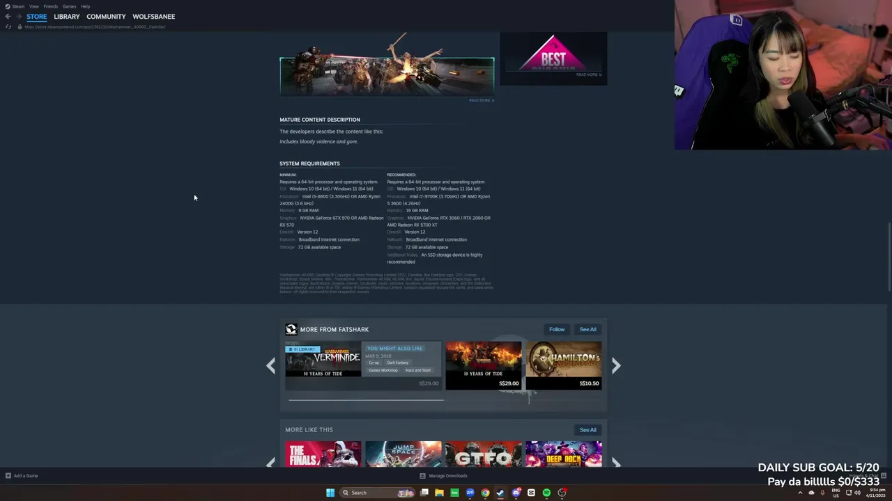Open the Help menu
The width and height of the screenshot is (892, 501).
pos(85,6)
